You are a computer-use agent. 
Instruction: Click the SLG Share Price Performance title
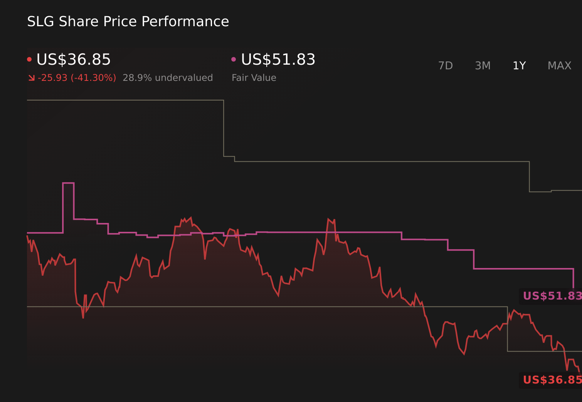128,22
